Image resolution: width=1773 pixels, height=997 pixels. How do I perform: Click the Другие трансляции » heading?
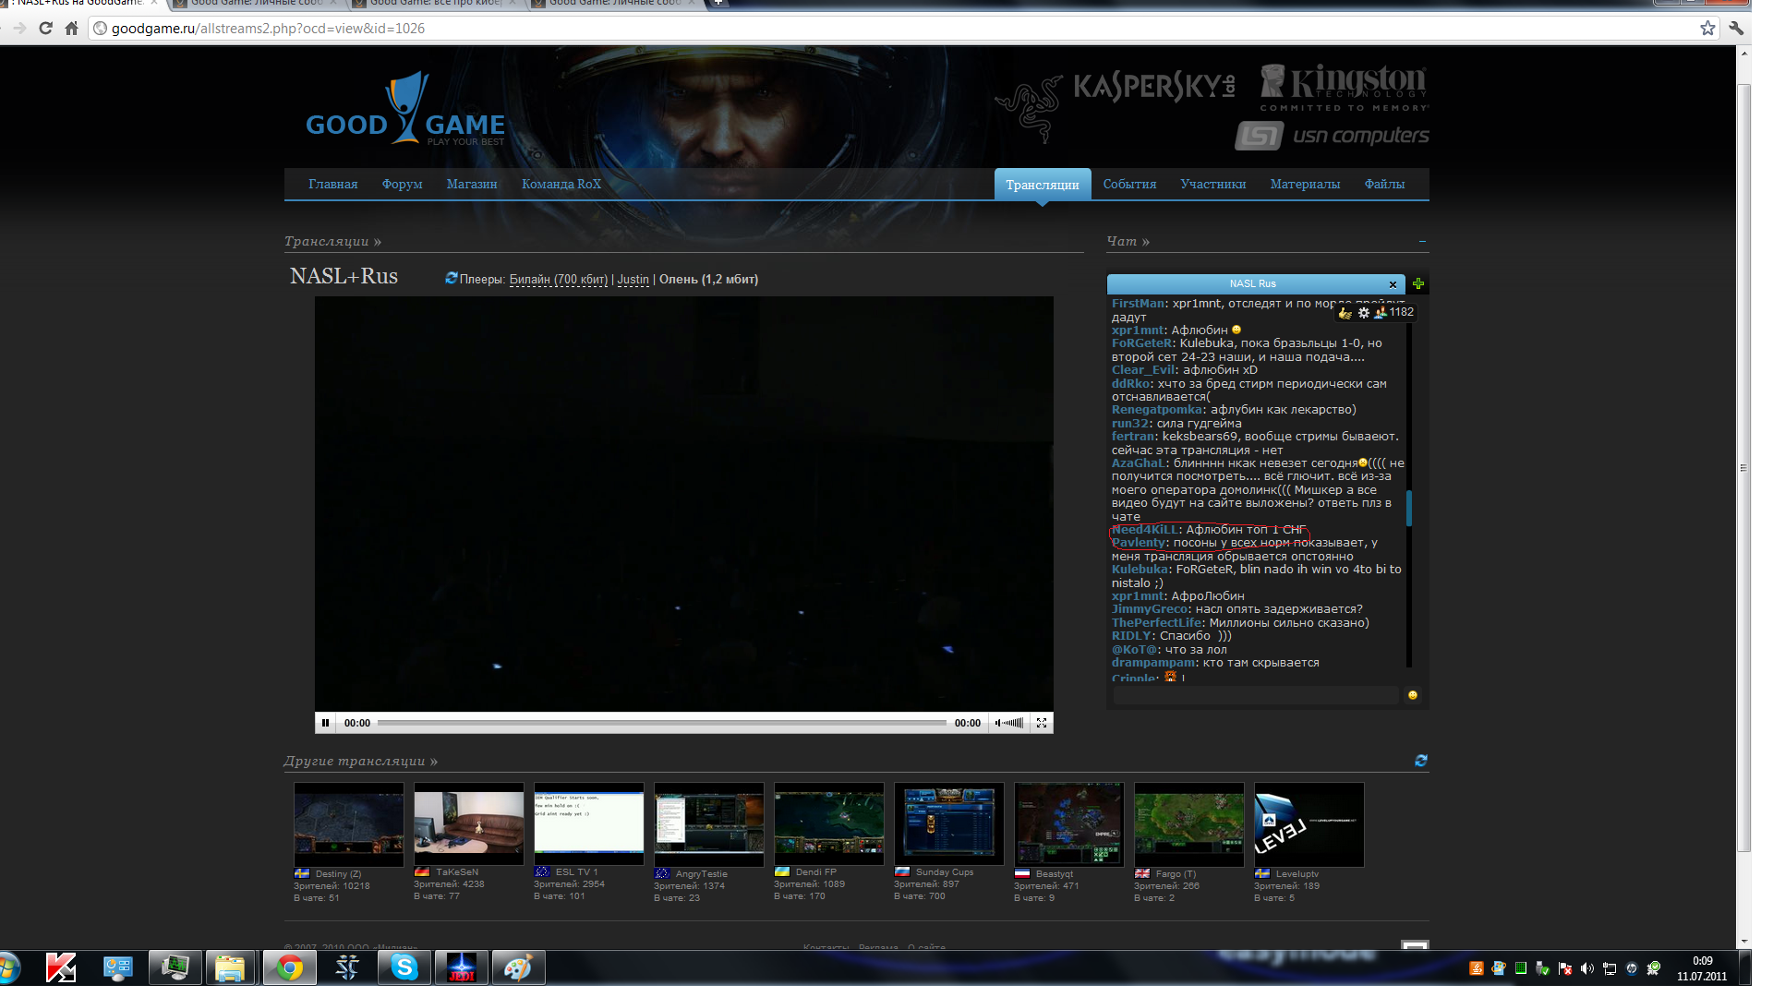point(360,762)
